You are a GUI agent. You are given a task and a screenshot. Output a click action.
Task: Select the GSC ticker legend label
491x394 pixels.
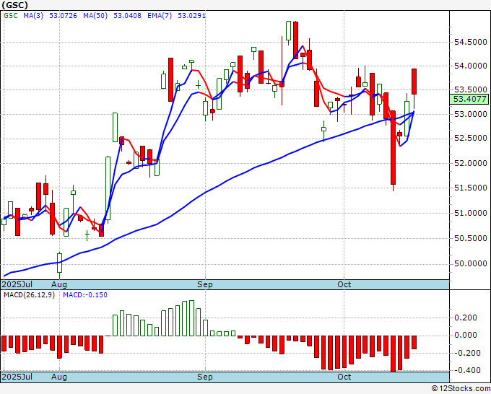pyautogui.click(x=11, y=16)
